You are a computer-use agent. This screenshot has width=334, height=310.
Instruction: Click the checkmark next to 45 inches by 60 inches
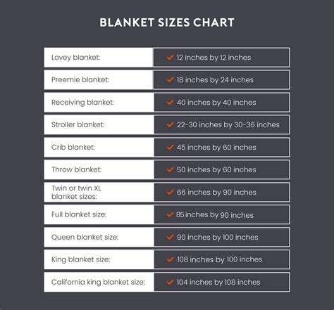(170, 147)
